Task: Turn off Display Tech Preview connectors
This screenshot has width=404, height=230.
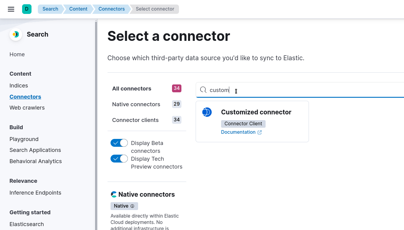Action: [119, 159]
